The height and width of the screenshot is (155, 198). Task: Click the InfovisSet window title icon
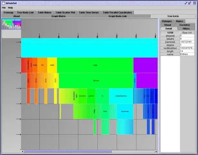tap(4, 3)
